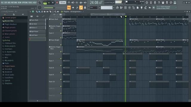The width and height of the screenshot is (191, 107).
Task: Open the PATTERNS menu
Action: 14,2
